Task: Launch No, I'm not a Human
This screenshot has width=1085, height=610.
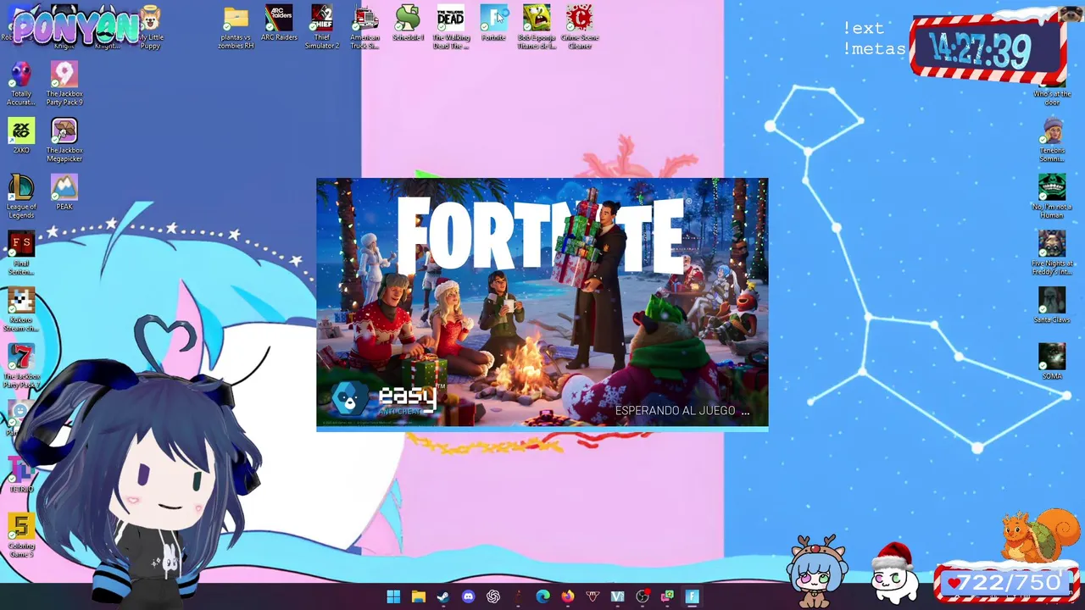Action: 1052,197
